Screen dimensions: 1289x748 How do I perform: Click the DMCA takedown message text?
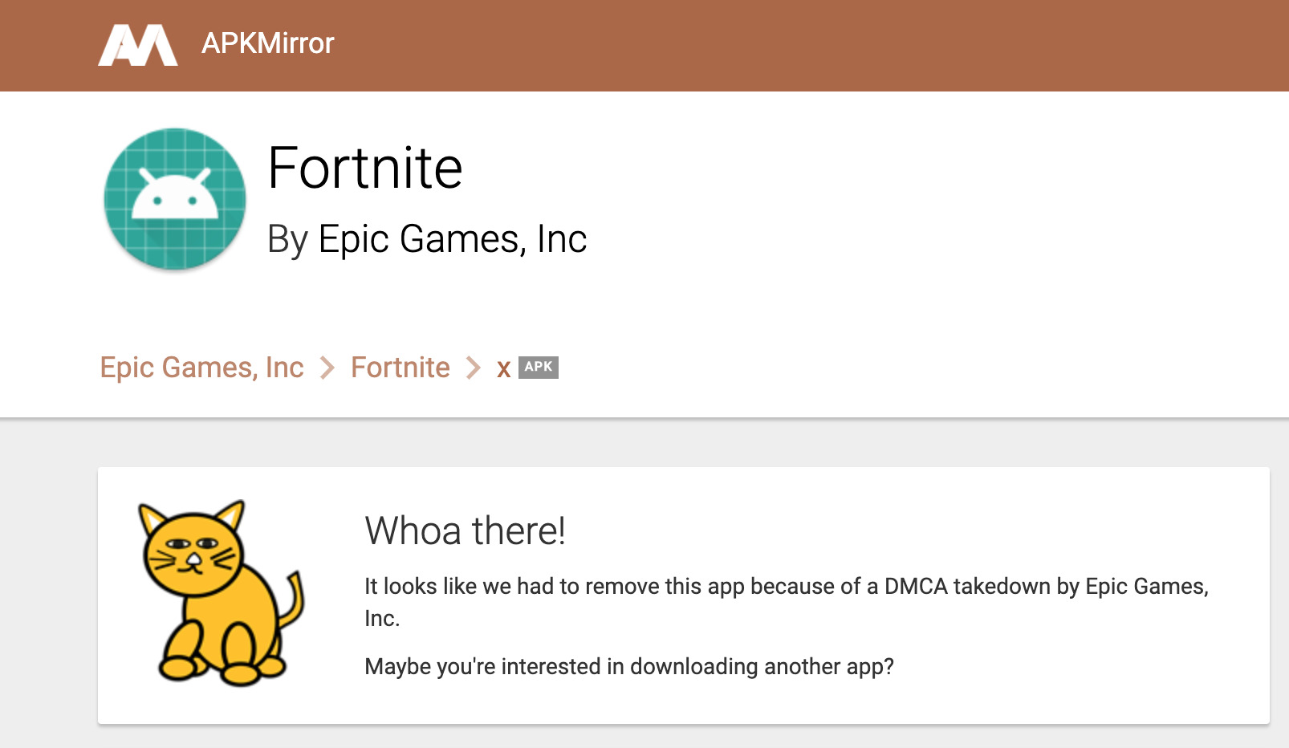click(787, 602)
